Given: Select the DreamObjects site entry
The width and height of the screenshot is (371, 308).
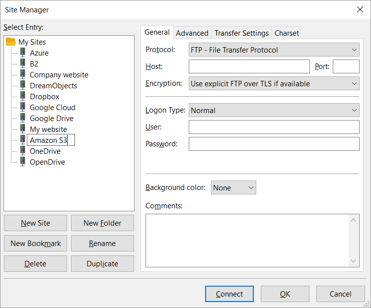Looking at the screenshot, I should (x=53, y=85).
